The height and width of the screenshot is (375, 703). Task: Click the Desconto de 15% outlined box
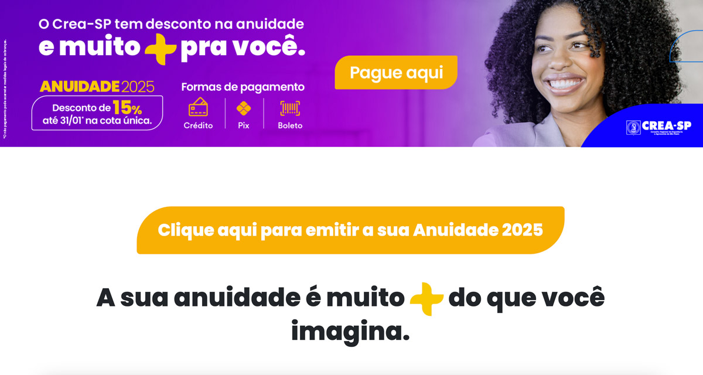pos(97,113)
